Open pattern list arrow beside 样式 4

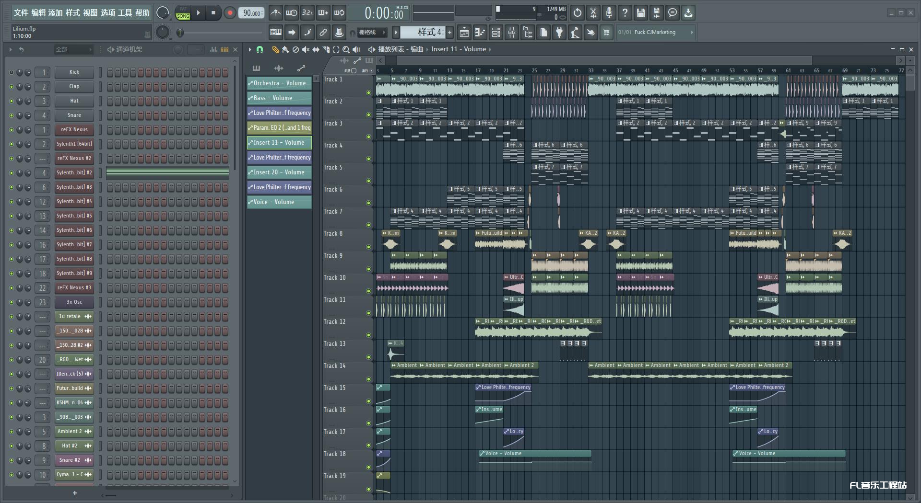(x=396, y=33)
